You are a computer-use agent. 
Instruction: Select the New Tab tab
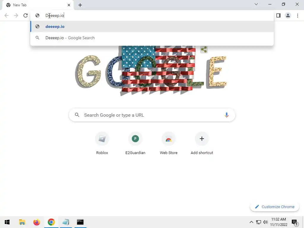[x=38, y=5]
